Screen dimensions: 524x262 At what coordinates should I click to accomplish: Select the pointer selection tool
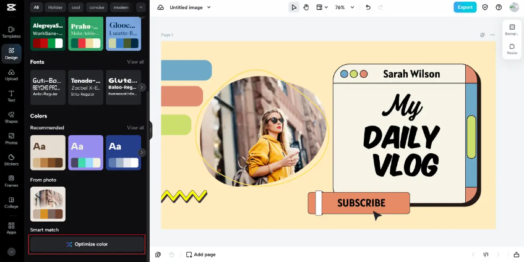pyautogui.click(x=294, y=7)
